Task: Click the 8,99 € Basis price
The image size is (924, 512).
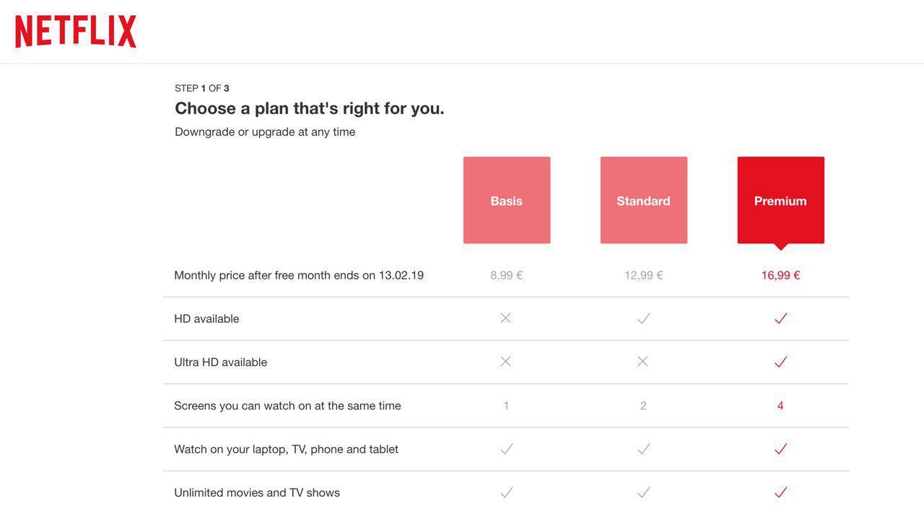Action: point(507,275)
